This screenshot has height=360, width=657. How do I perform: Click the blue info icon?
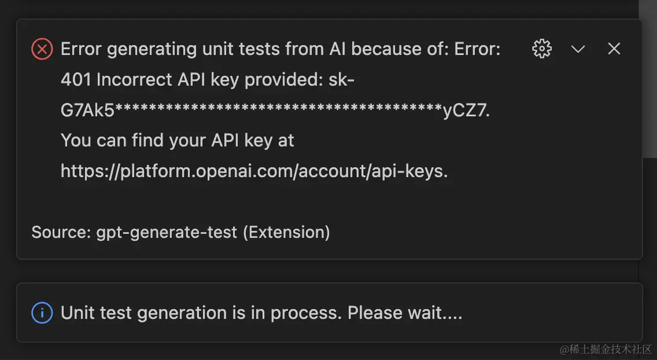click(x=42, y=313)
